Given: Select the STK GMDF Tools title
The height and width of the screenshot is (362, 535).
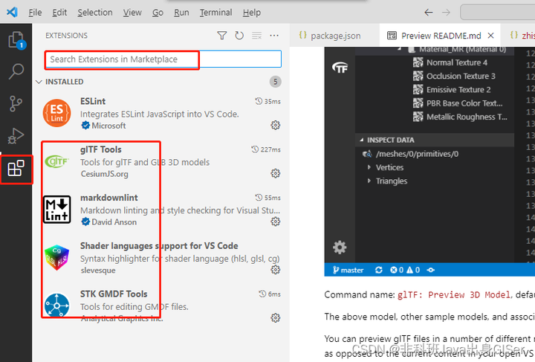Looking at the screenshot, I should (114, 294).
